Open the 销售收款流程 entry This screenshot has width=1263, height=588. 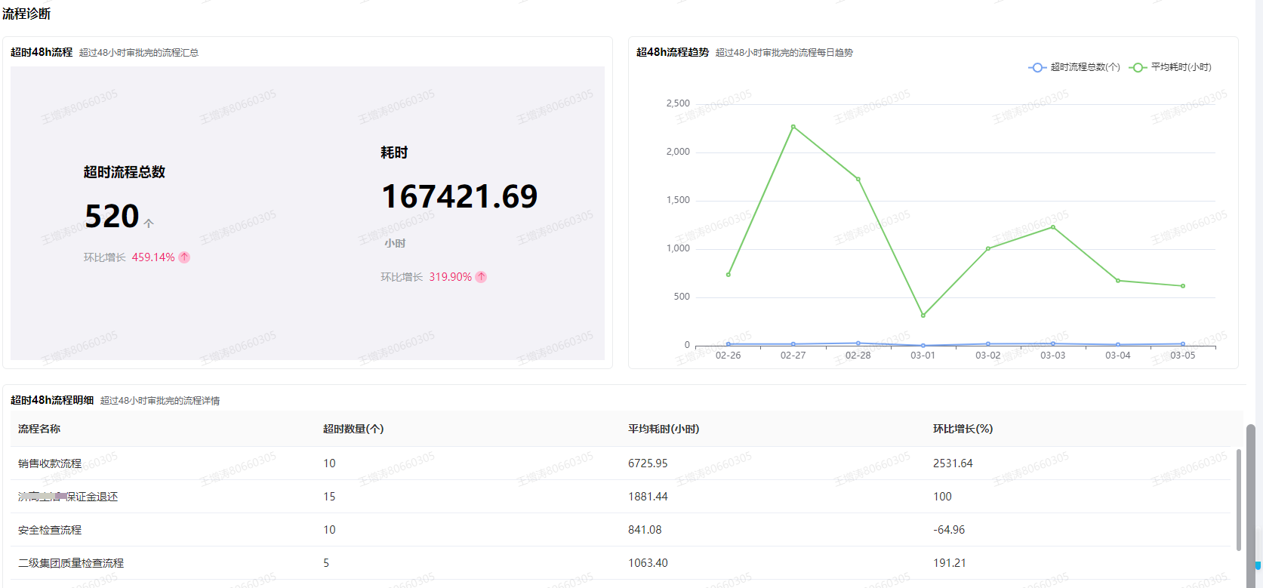(x=50, y=463)
